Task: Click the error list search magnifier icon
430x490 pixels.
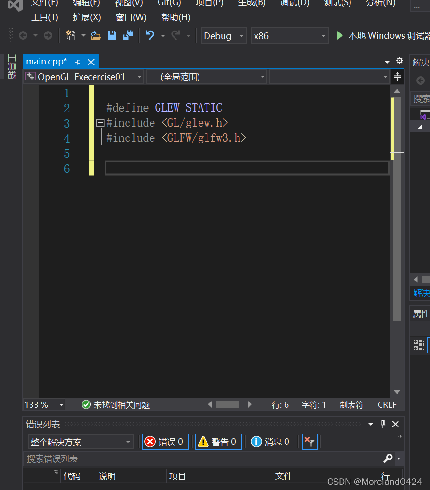Action: 388,458
